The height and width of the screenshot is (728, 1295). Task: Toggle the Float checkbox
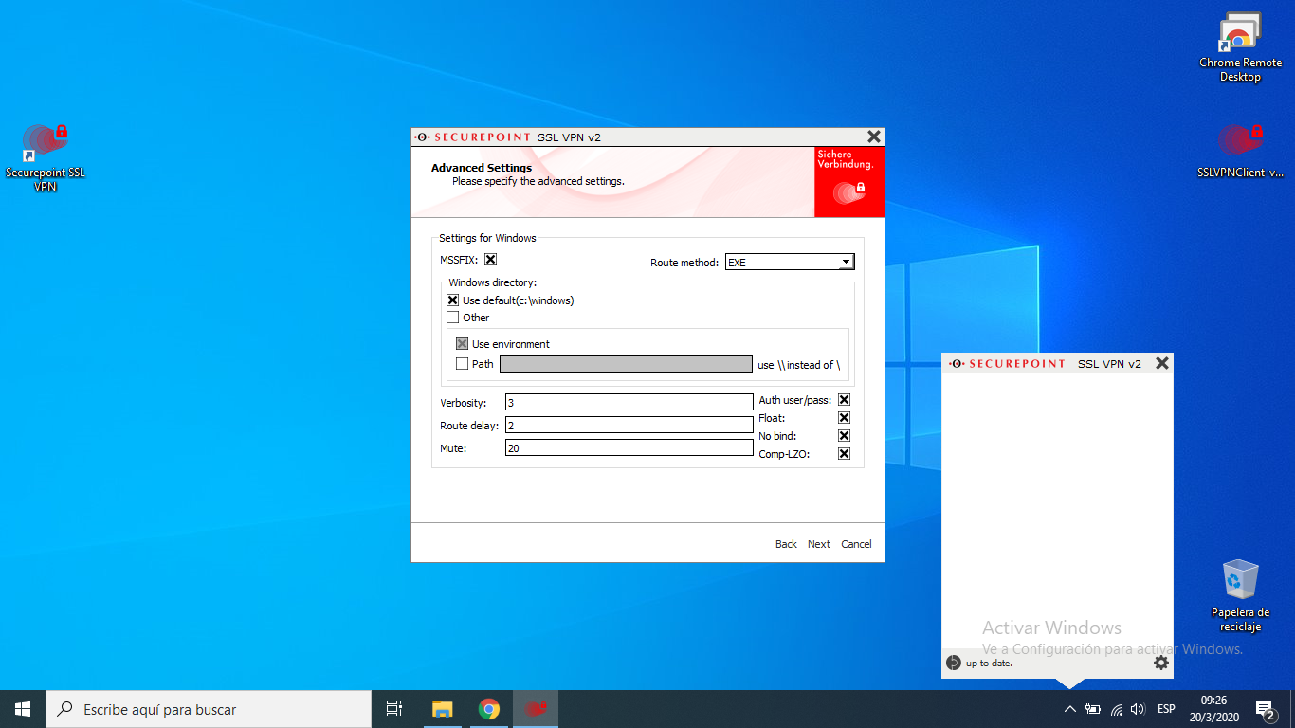(844, 418)
